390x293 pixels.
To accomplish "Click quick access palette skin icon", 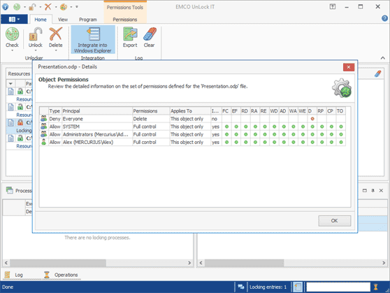I will 64,7.
